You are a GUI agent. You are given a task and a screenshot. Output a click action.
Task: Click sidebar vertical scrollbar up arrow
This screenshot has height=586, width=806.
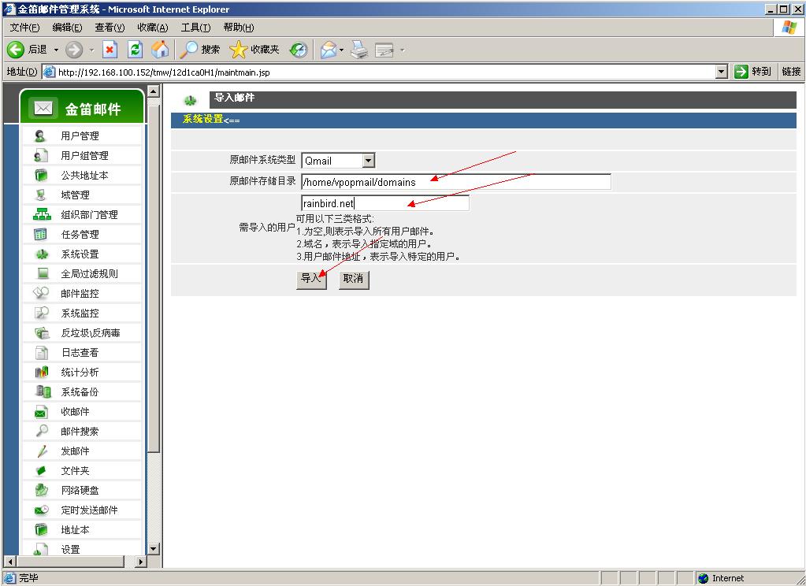[x=153, y=91]
